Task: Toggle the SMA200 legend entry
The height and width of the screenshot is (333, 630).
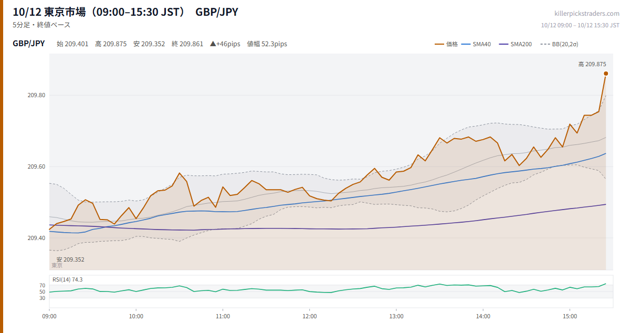Action: click(515, 44)
